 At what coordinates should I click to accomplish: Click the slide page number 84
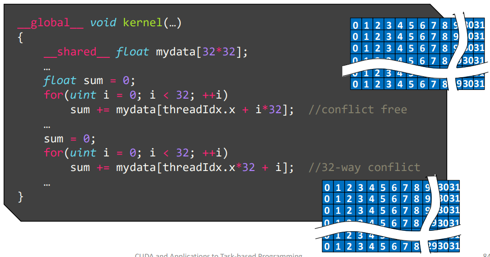point(486,255)
